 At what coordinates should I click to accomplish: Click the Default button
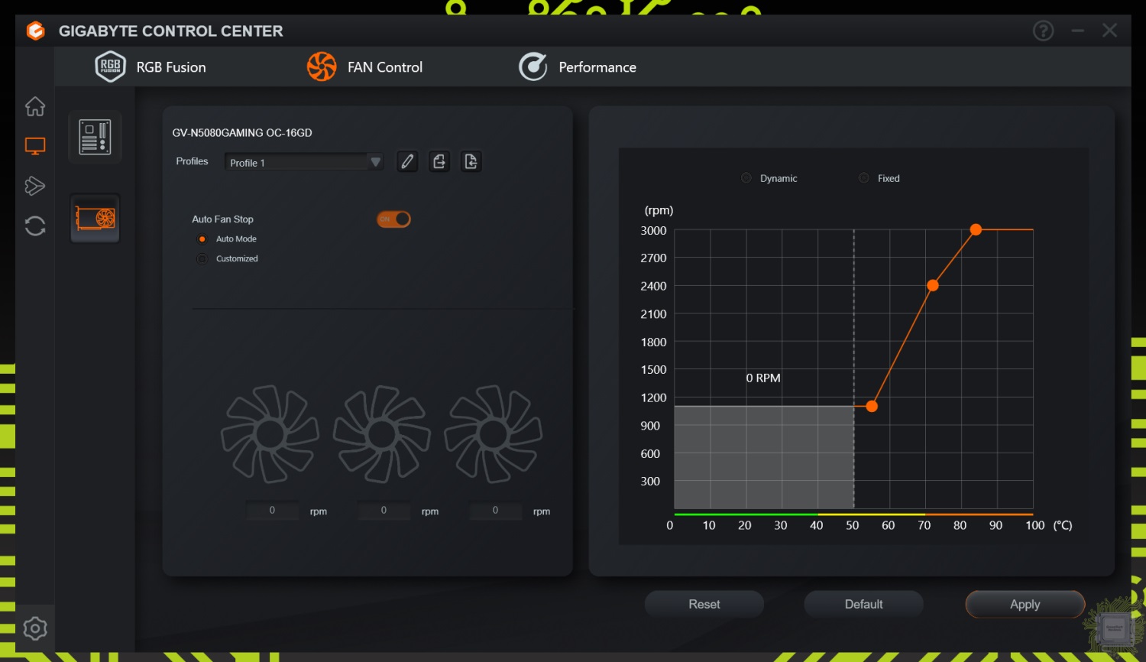coord(863,604)
